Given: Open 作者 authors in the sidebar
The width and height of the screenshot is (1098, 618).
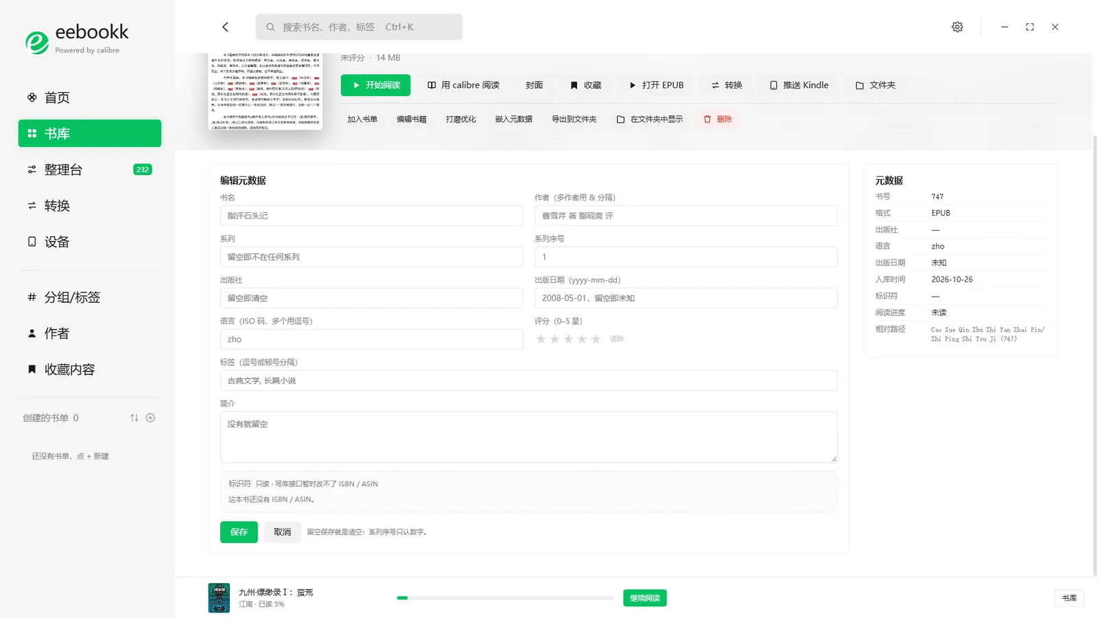Looking at the screenshot, I should (x=90, y=333).
